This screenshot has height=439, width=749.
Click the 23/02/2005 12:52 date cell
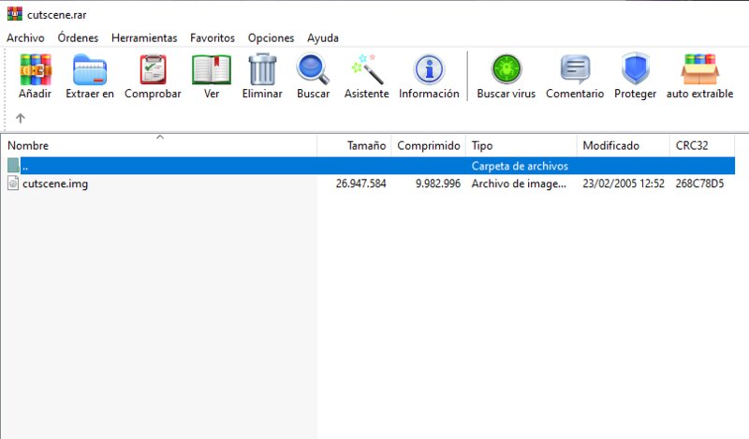click(624, 183)
